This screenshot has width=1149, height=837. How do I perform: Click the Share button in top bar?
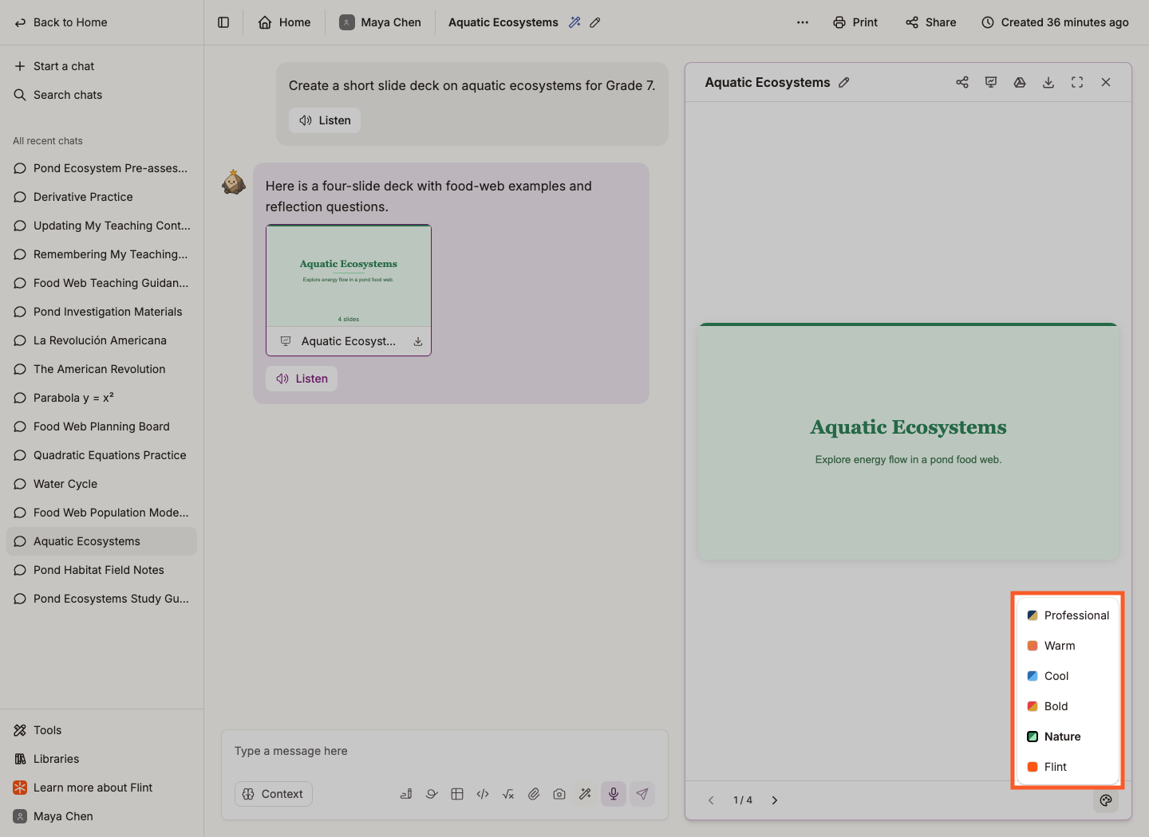pos(931,22)
